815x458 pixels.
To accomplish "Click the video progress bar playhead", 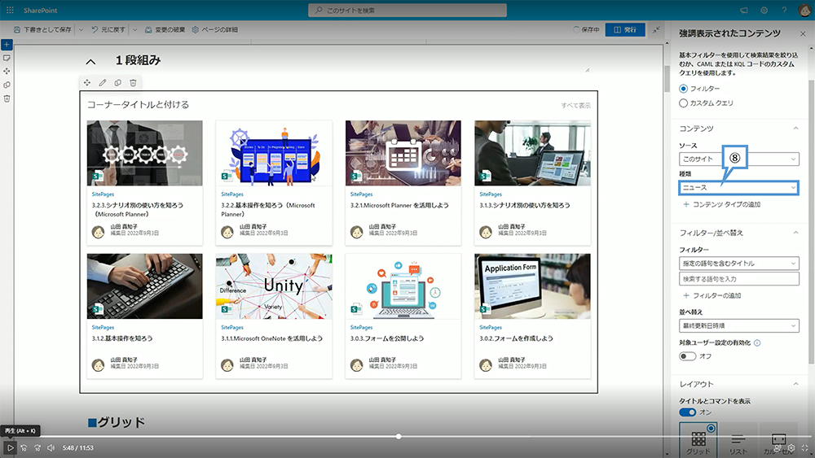I will tap(399, 437).
